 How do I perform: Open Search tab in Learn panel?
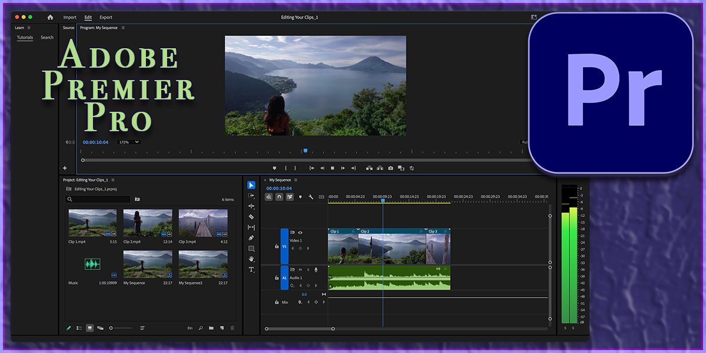pos(47,38)
